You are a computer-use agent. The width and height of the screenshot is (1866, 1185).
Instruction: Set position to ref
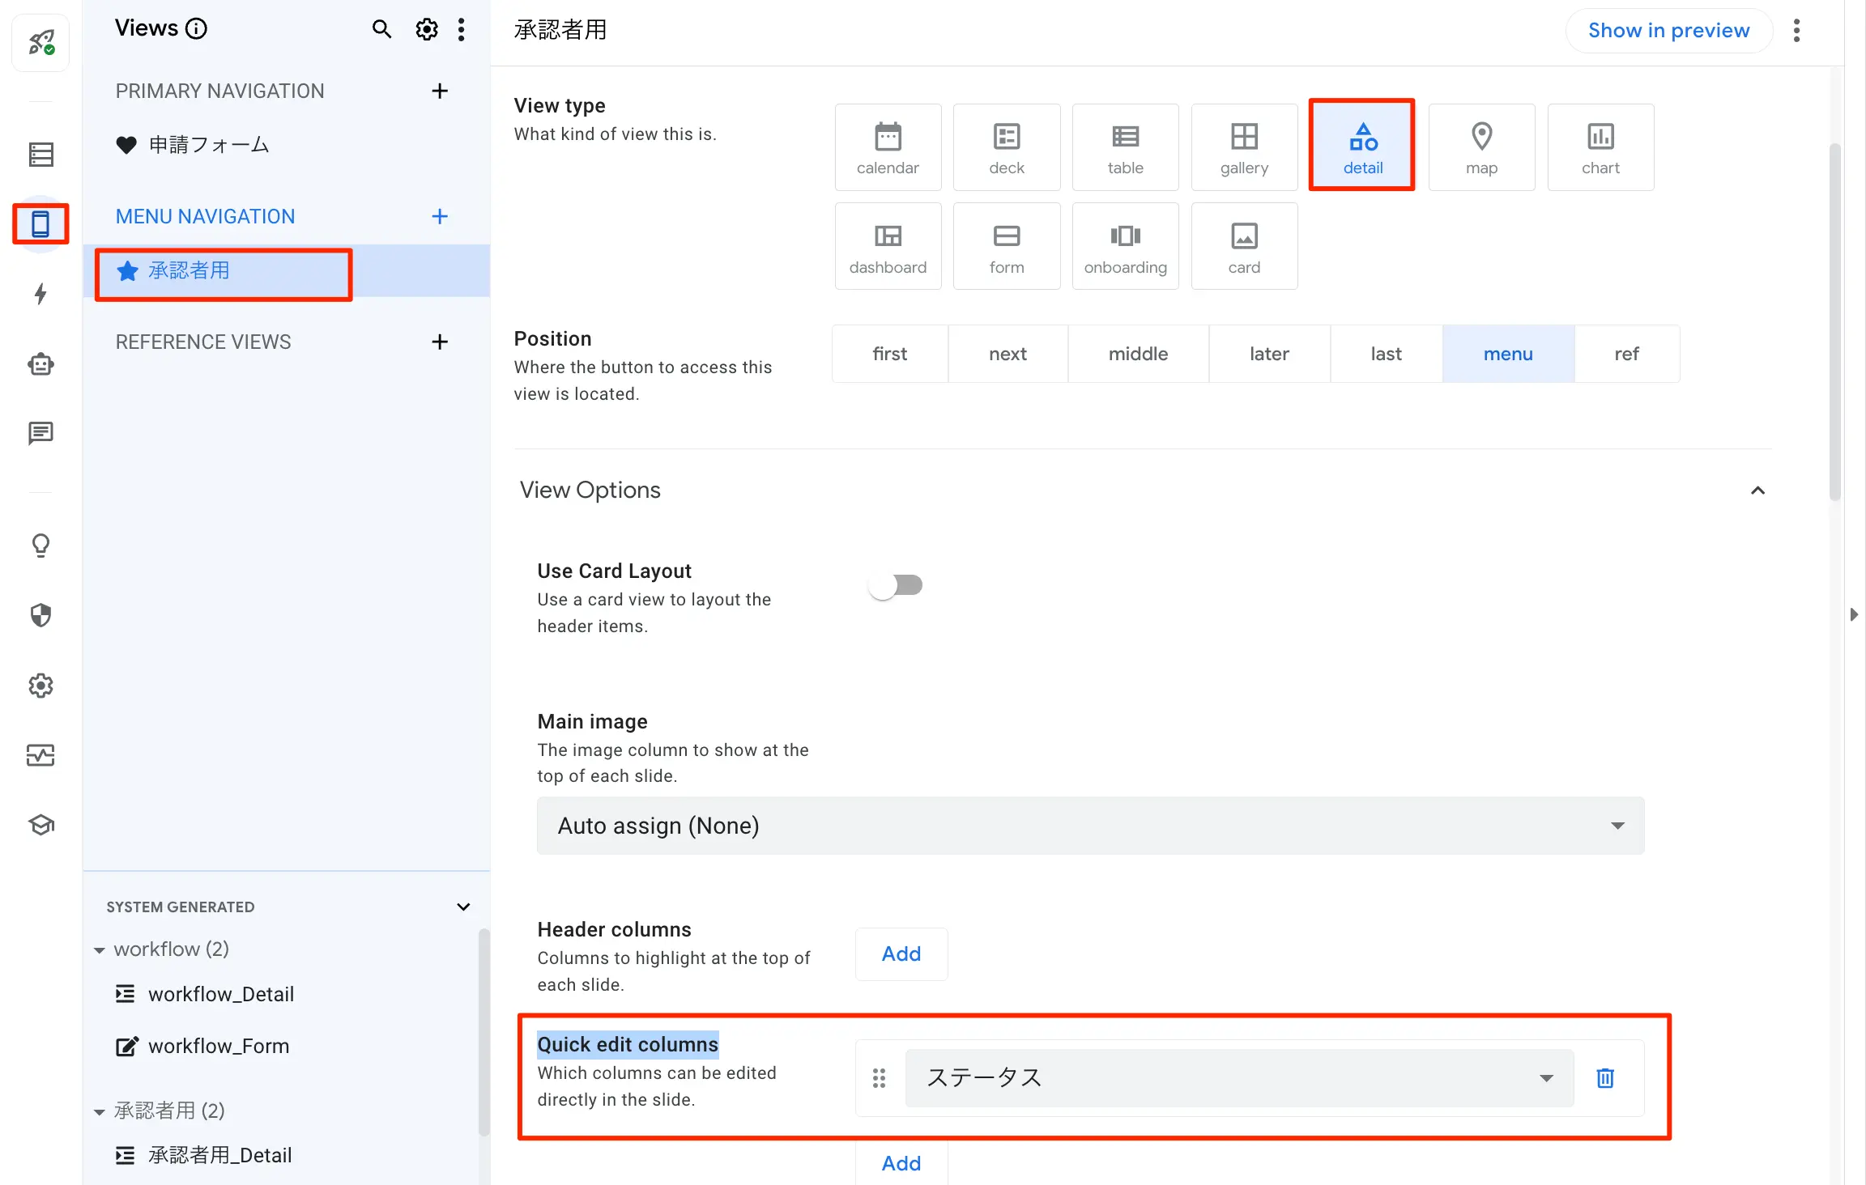pos(1625,354)
